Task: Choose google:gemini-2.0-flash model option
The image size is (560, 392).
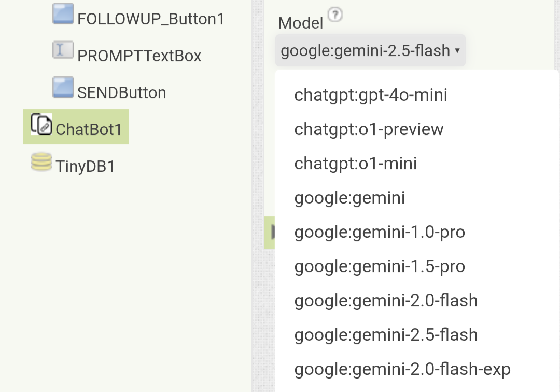Action: click(386, 301)
